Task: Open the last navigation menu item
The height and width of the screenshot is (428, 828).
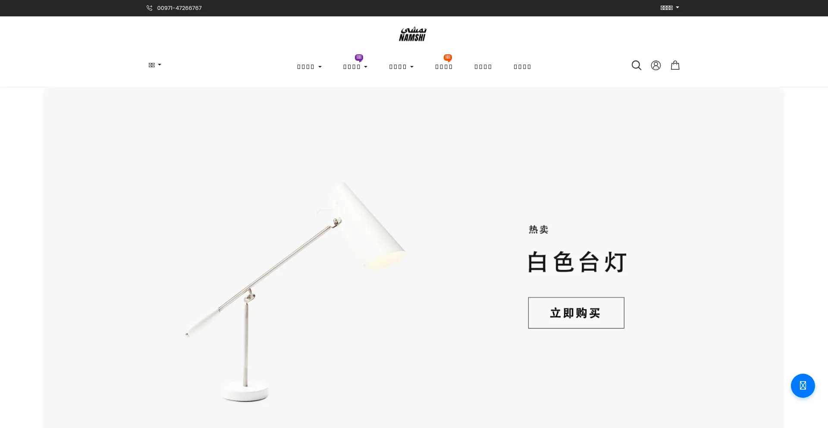Action: [522, 67]
